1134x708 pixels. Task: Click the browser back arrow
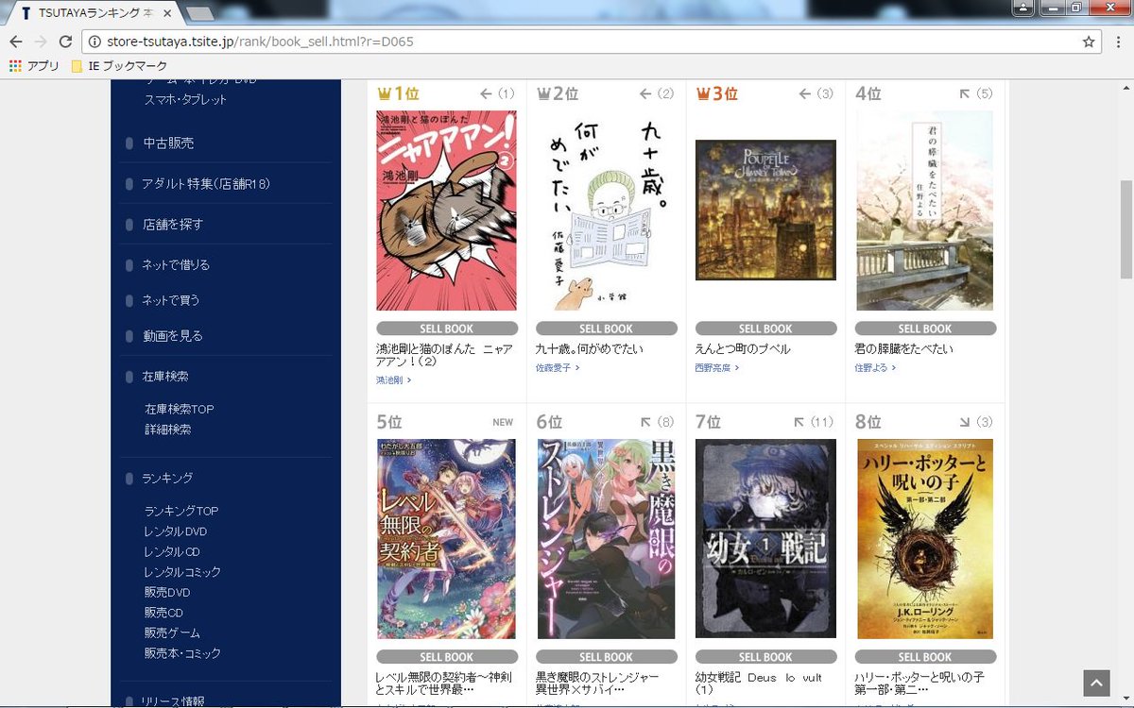15,42
